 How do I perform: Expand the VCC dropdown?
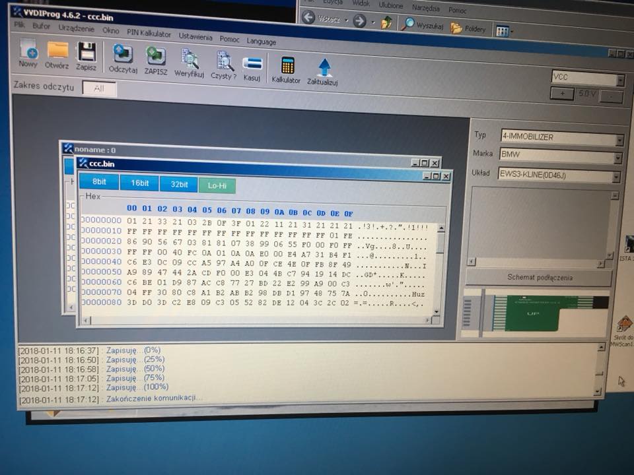coord(621,80)
